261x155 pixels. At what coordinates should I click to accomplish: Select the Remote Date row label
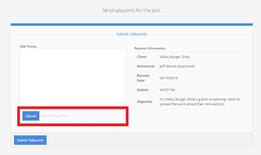pyautogui.click(x=143, y=78)
